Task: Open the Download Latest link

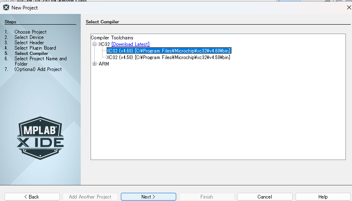Action: (130, 44)
